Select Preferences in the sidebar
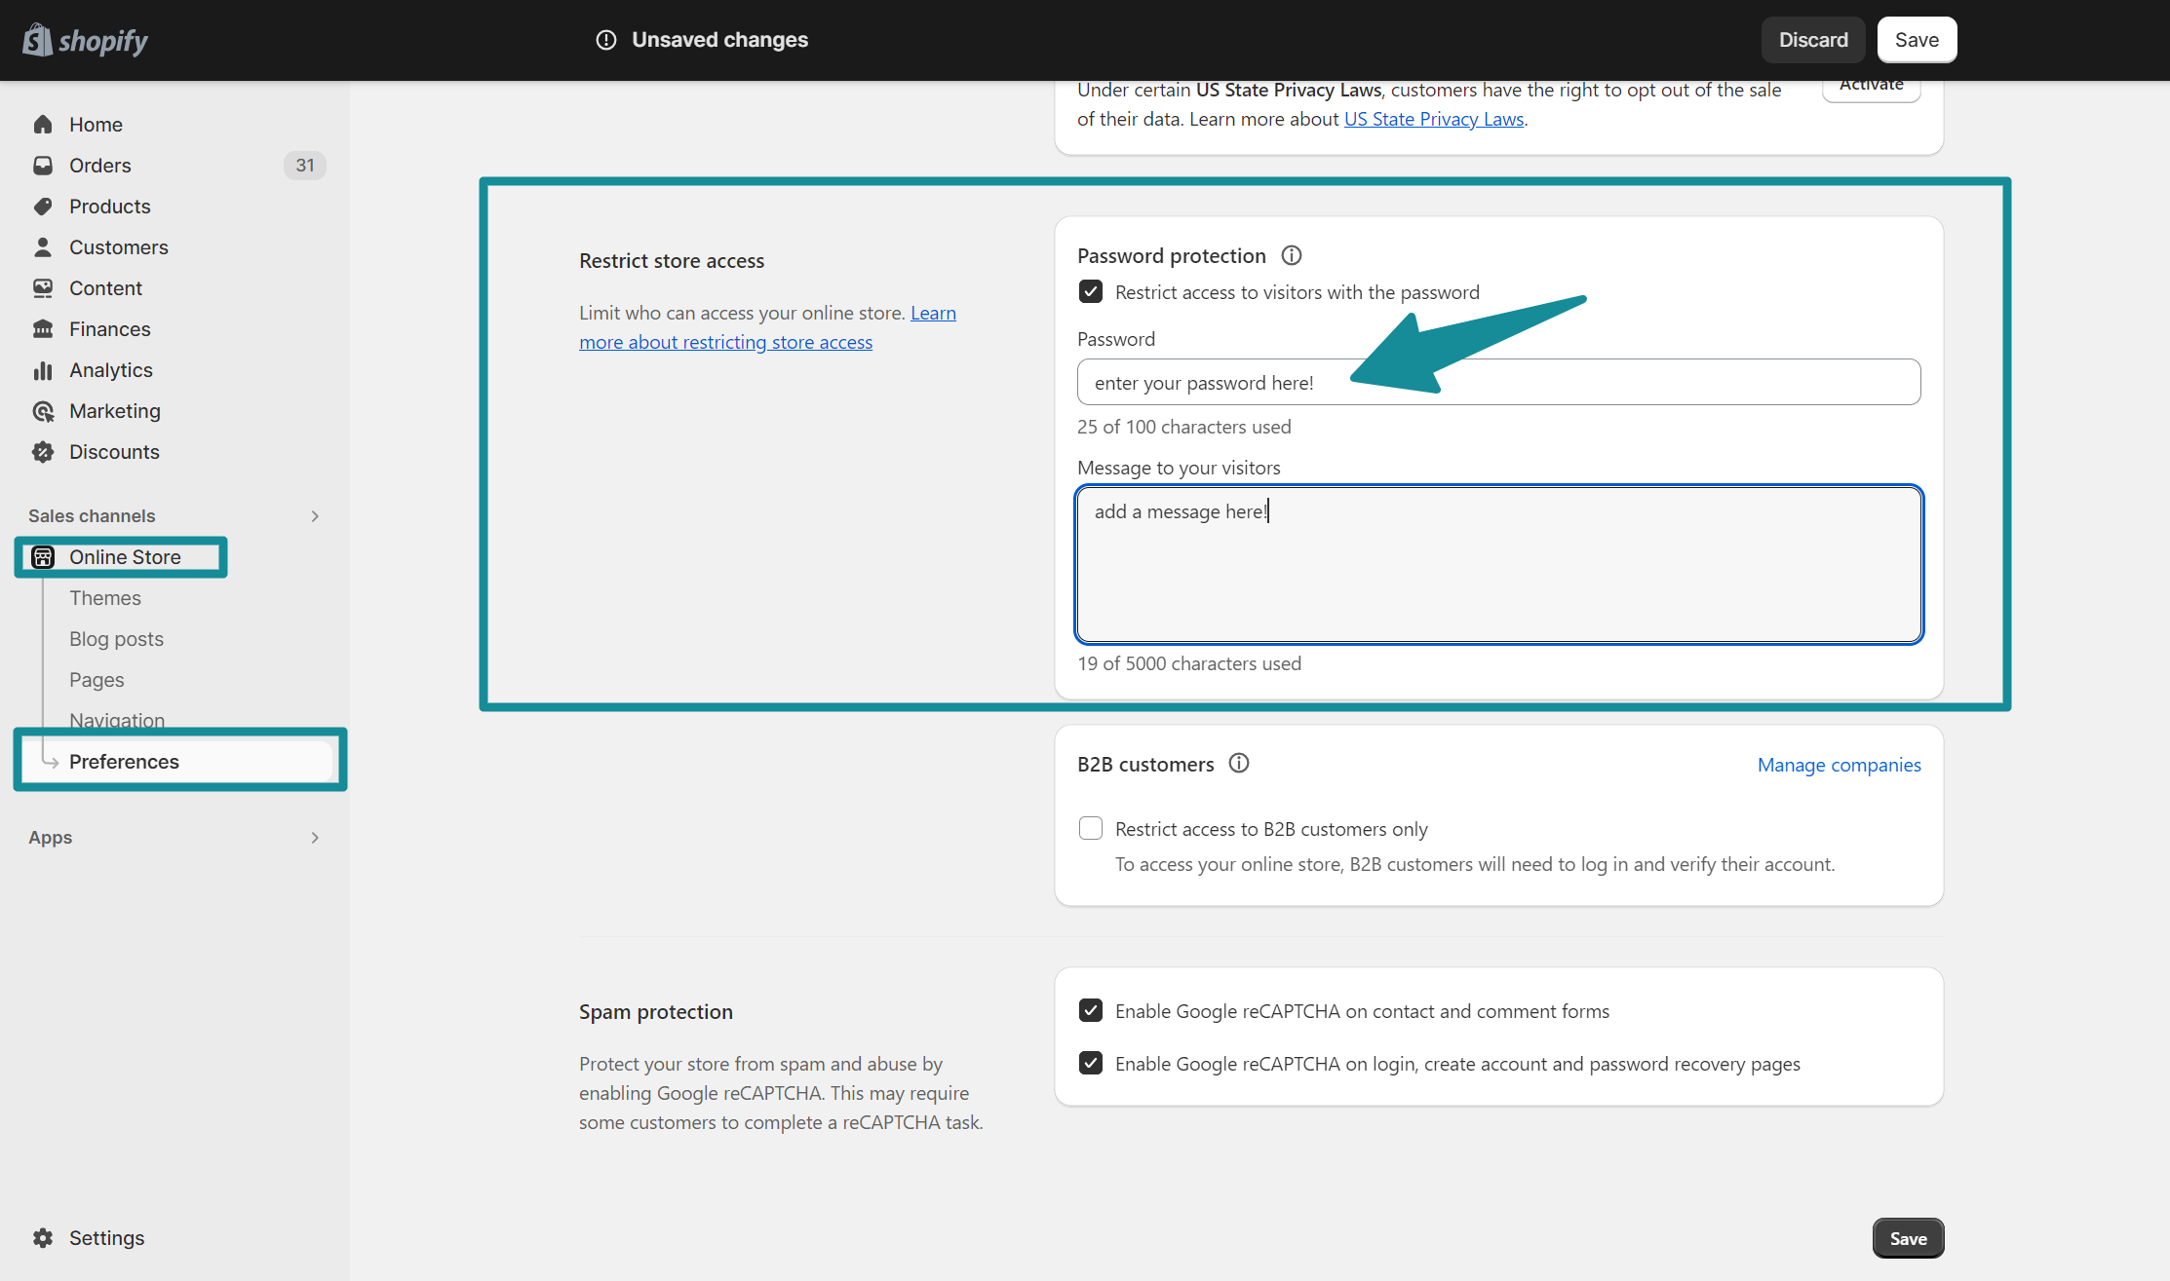Image resolution: width=2170 pixels, height=1281 pixels. pyautogui.click(x=124, y=761)
